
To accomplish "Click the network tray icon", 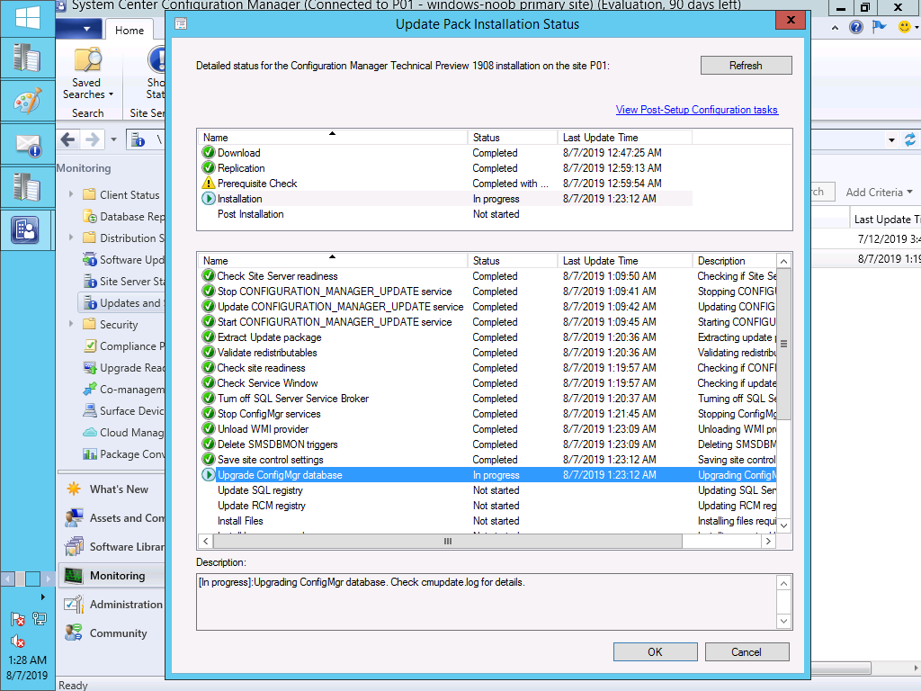I will (40, 618).
